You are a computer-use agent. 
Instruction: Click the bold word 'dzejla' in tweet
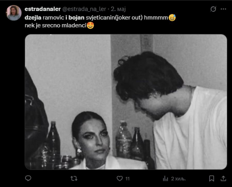[x=31, y=18]
